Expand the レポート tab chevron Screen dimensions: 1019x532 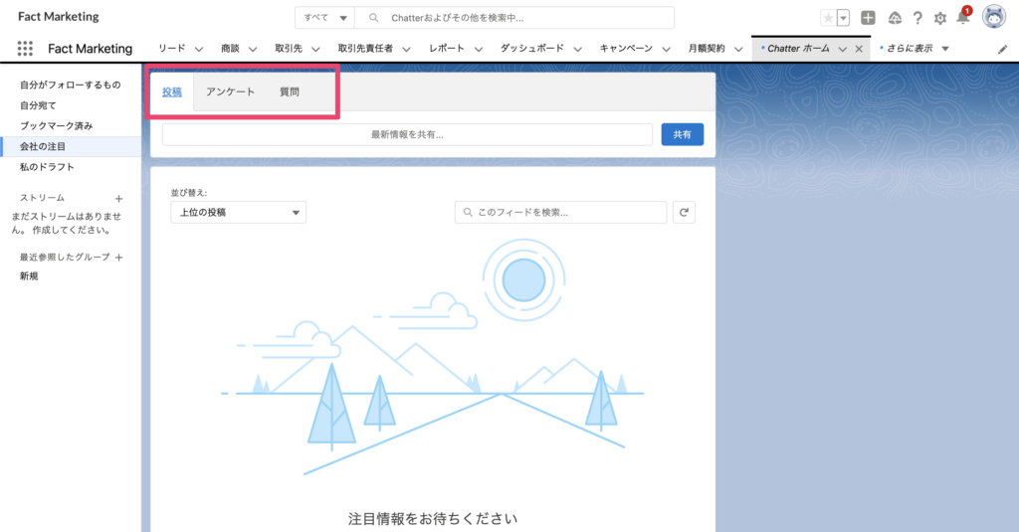click(479, 49)
